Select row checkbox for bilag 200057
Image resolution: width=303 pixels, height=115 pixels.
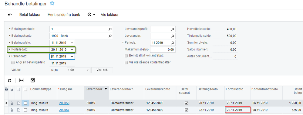click(25, 110)
